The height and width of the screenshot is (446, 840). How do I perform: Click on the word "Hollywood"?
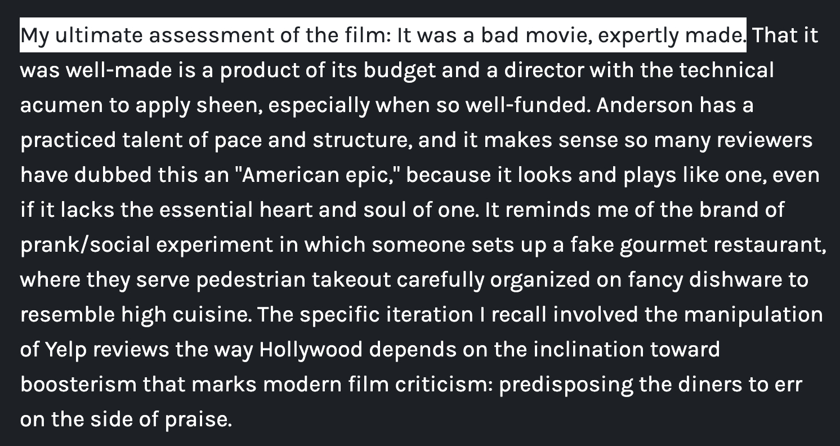click(x=310, y=350)
